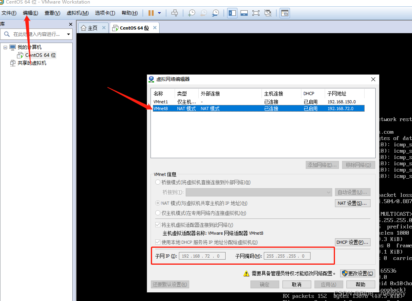This screenshot has width=412, height=301.
Task: Click the revert to snapshot icon
Action: tap(204, 13)
